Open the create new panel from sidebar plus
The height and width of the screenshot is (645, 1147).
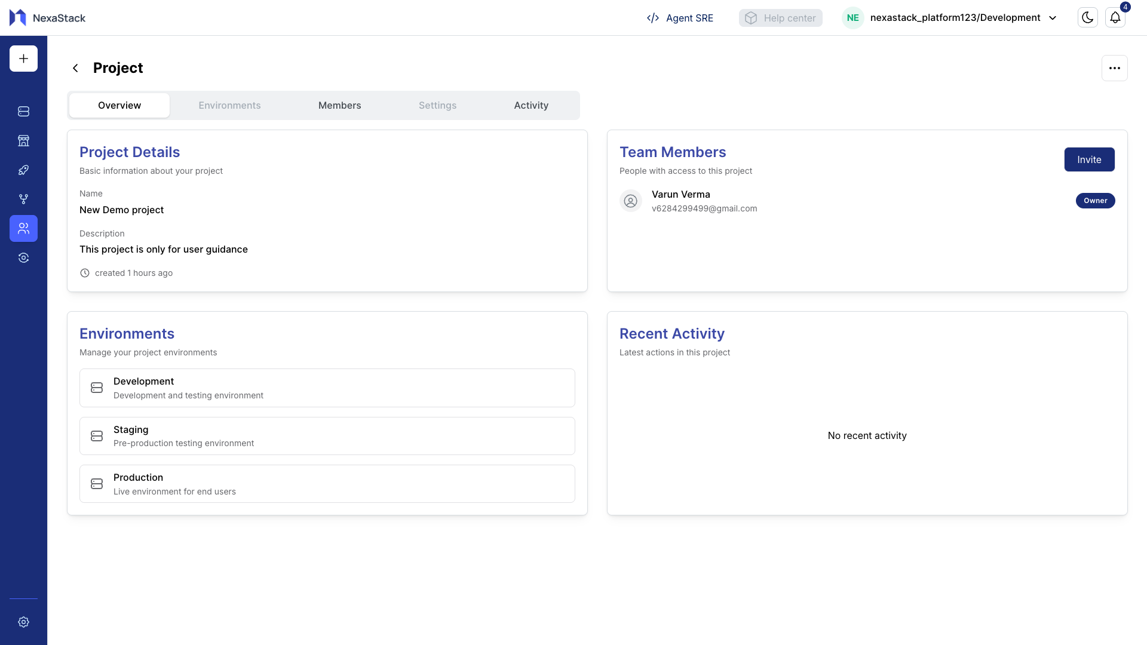pyautogui.click(x=23, y=58)
